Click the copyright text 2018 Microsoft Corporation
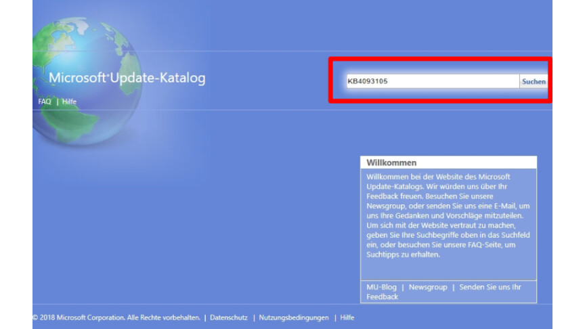The image size is (585, 329). [116, 317]
